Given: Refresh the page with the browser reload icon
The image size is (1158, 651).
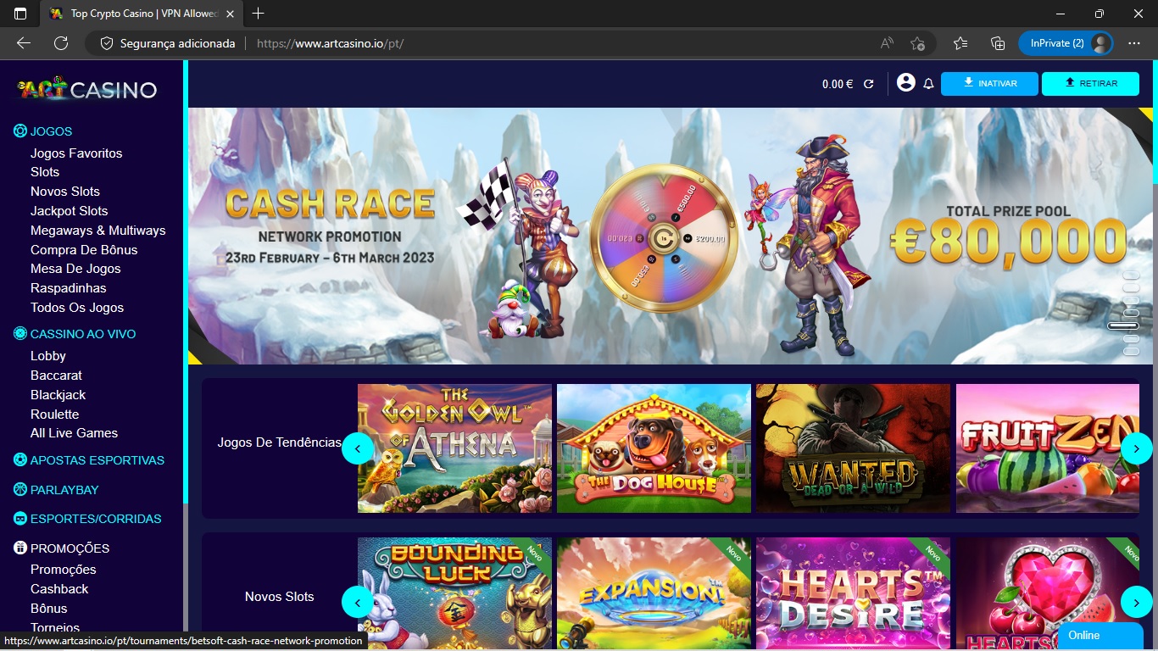Looking at the screenshot, I should 61,43.
